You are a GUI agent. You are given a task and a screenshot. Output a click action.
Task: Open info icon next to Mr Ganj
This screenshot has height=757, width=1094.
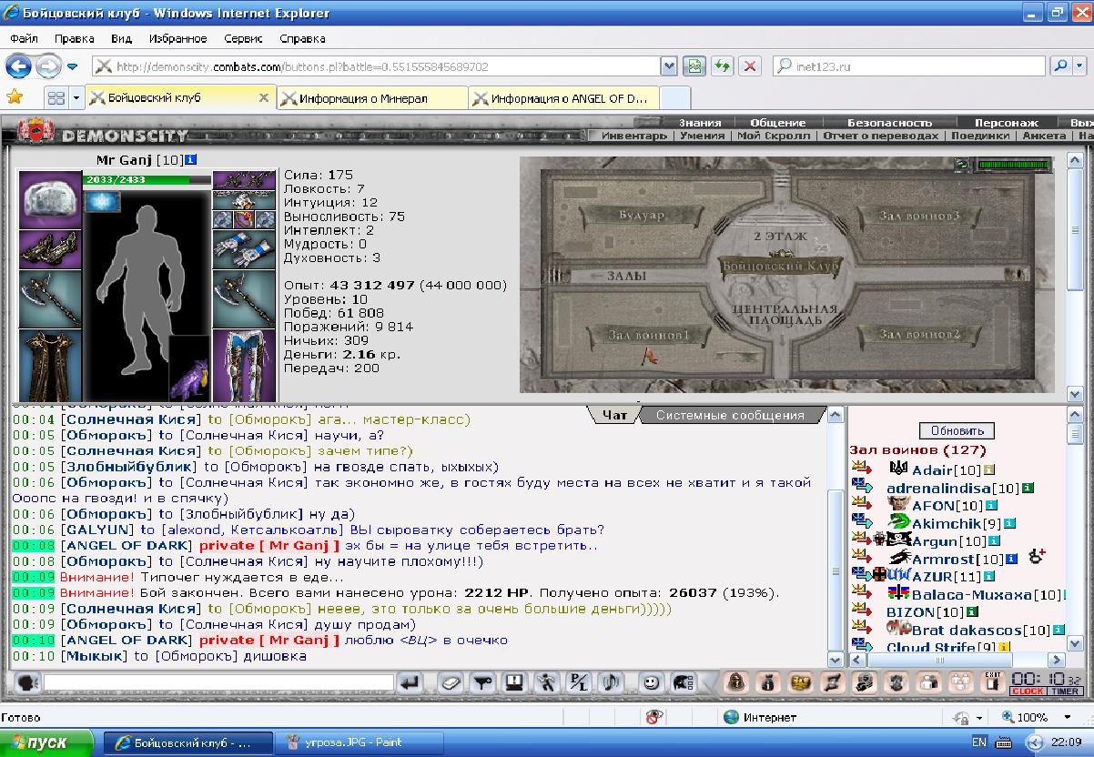pos(190,160)
